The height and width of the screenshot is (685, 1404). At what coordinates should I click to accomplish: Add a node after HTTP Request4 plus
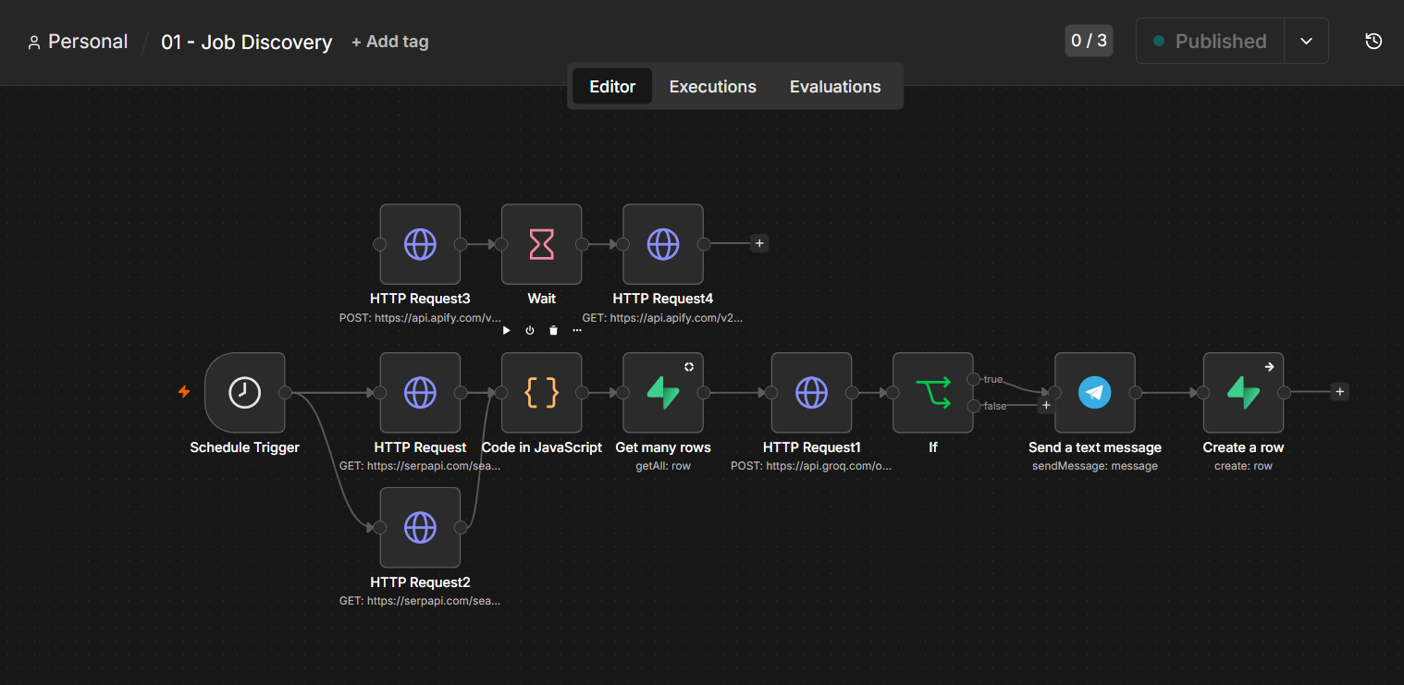pyautogui.click(x=759, y=243)
